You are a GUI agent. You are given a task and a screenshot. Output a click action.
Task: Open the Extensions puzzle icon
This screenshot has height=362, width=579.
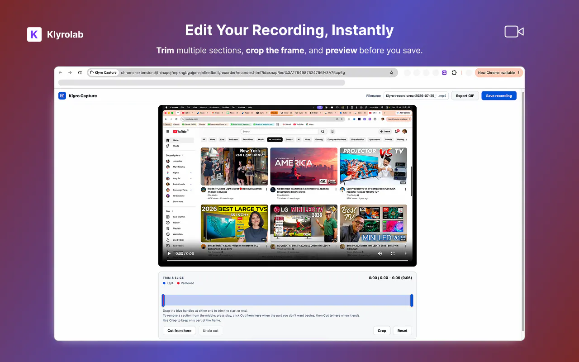pyautogui.click(x=455, y=72)
